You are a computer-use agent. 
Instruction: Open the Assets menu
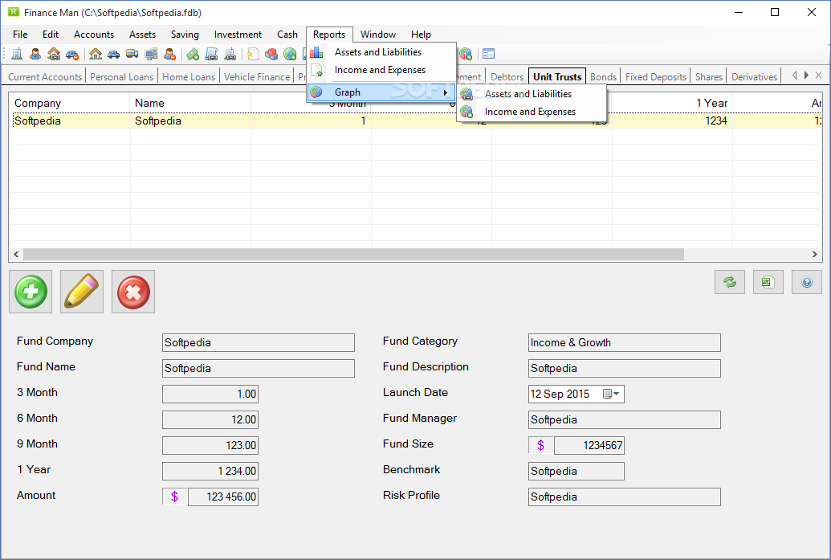(143, 35)
